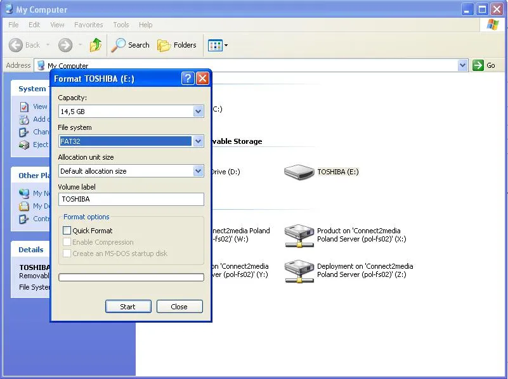
Task: Open Control Panel icon in sidebar
Action: pos(24,219)
